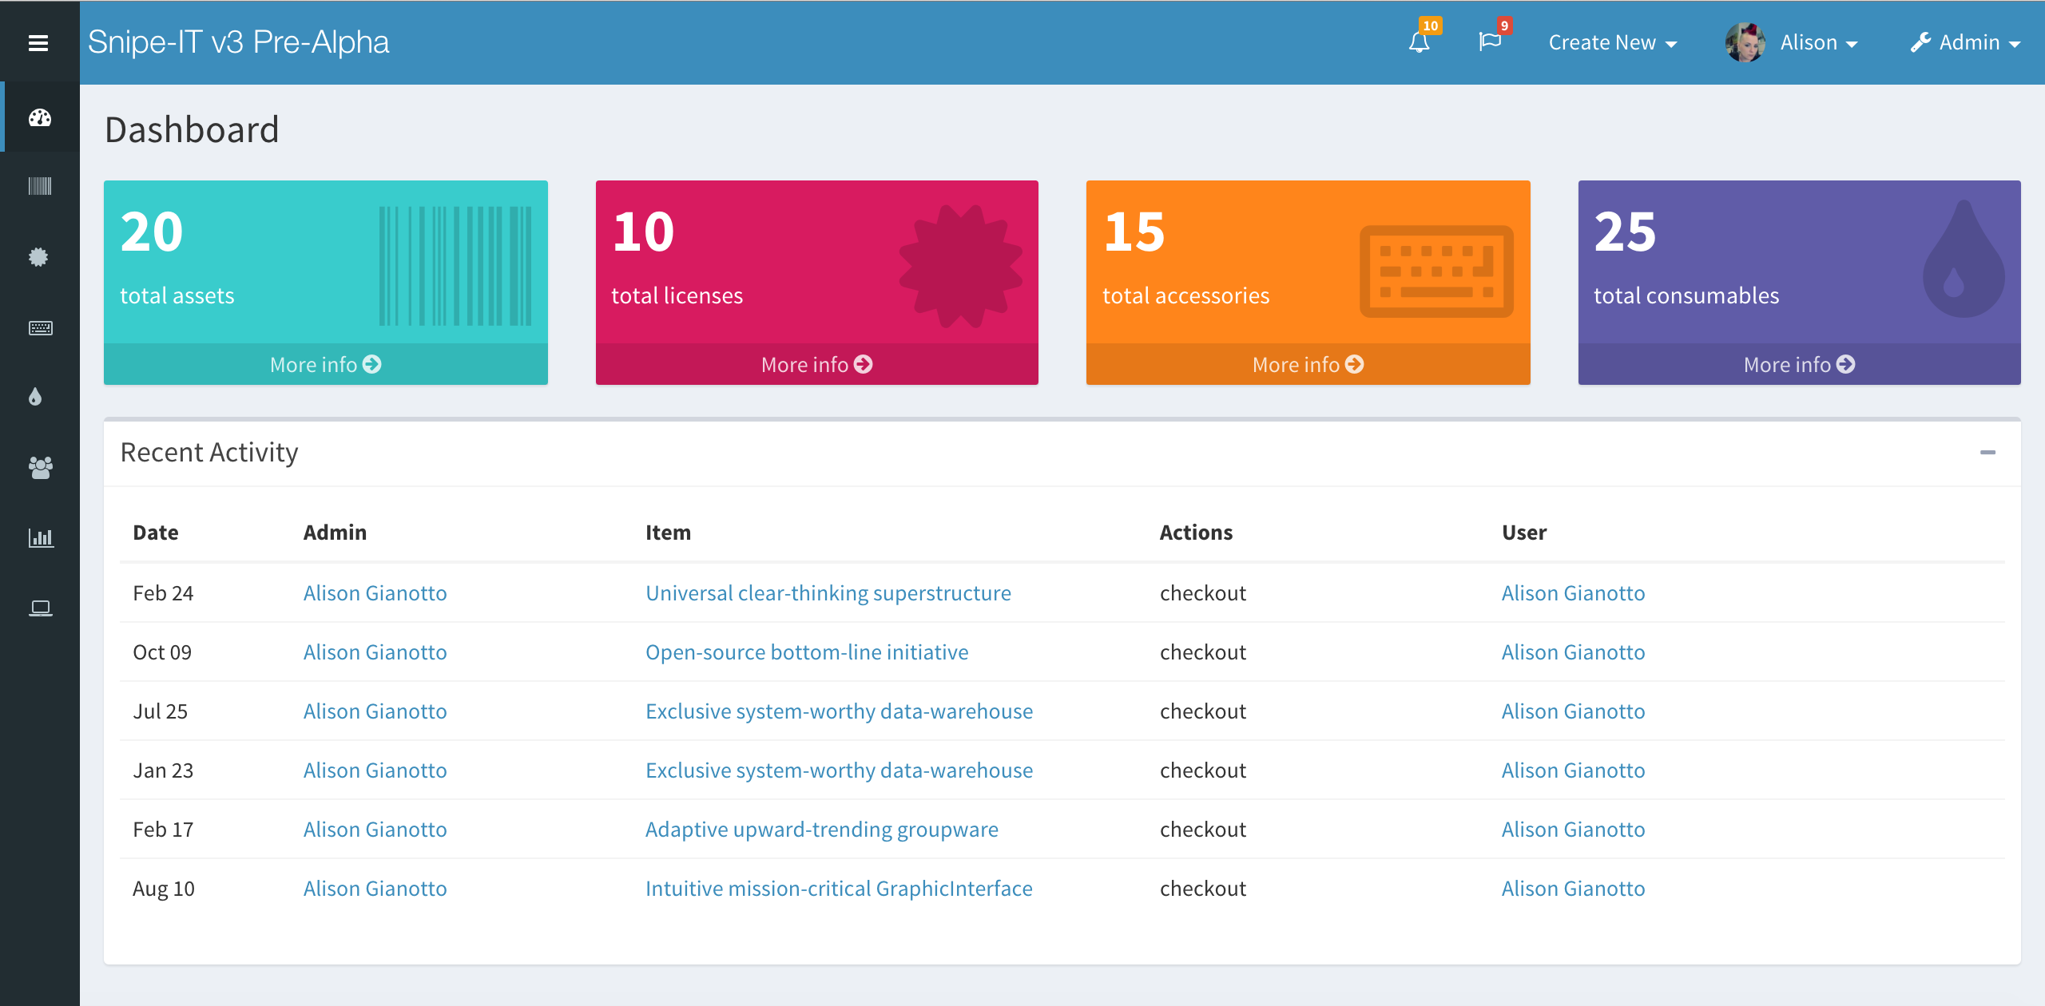Click the arrow icon in accessories More info

[1355, 364]
